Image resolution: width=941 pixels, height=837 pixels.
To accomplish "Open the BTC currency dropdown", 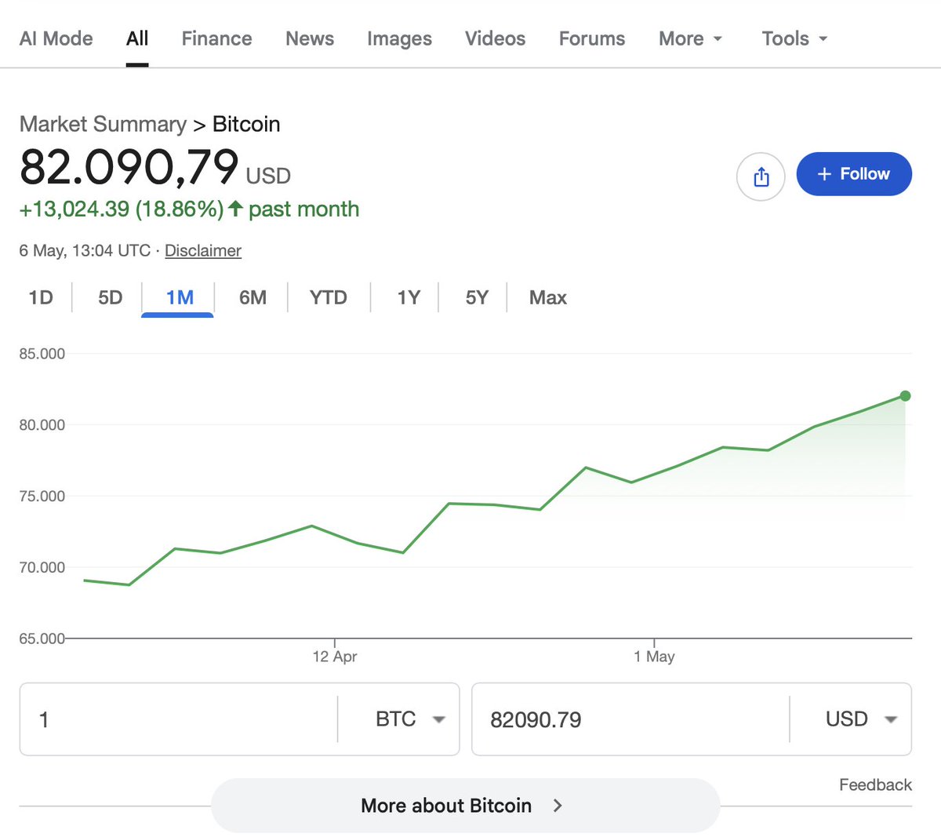I will [x=410, y=719].
